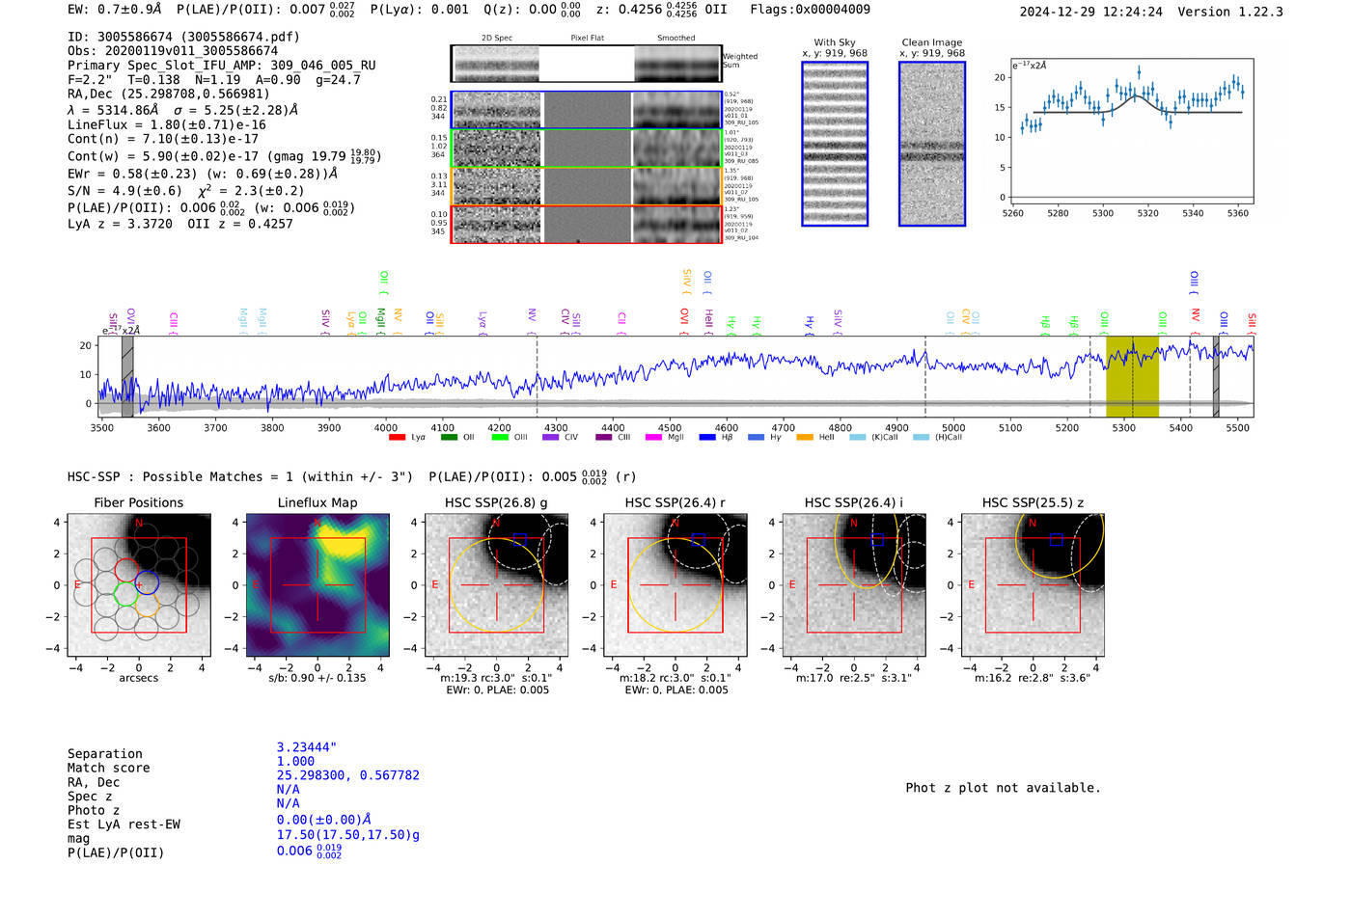Click the "Pixel Flat" column header
The height and width of the screenshot is (919, 1351).
click(587, 38)
